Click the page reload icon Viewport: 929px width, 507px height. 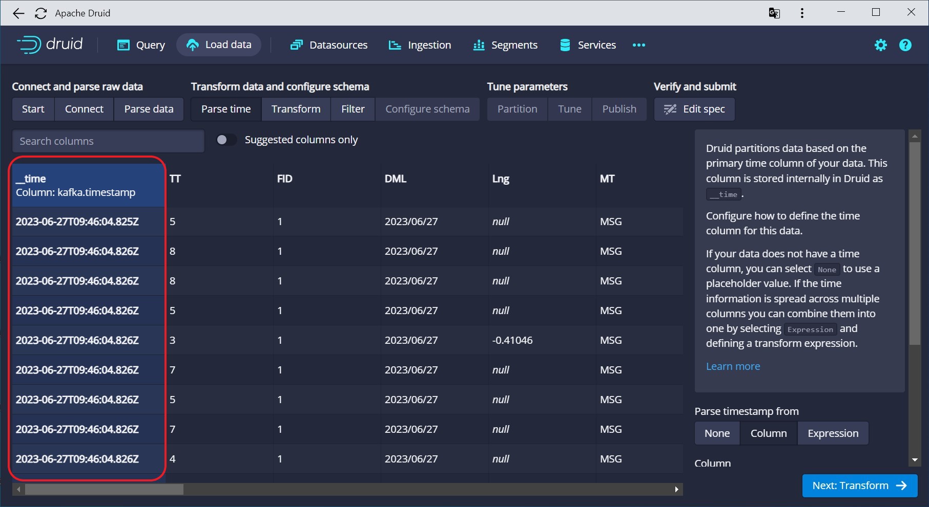[x=41, y=13]
